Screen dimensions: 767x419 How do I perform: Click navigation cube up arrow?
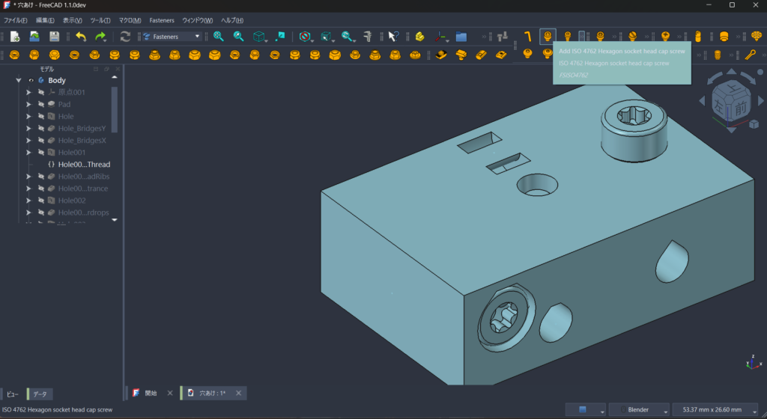[x=731, y=72]
